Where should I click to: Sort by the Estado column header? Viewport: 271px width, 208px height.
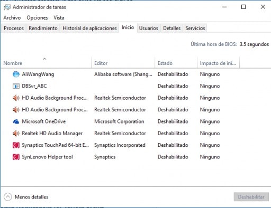(176, 62)
